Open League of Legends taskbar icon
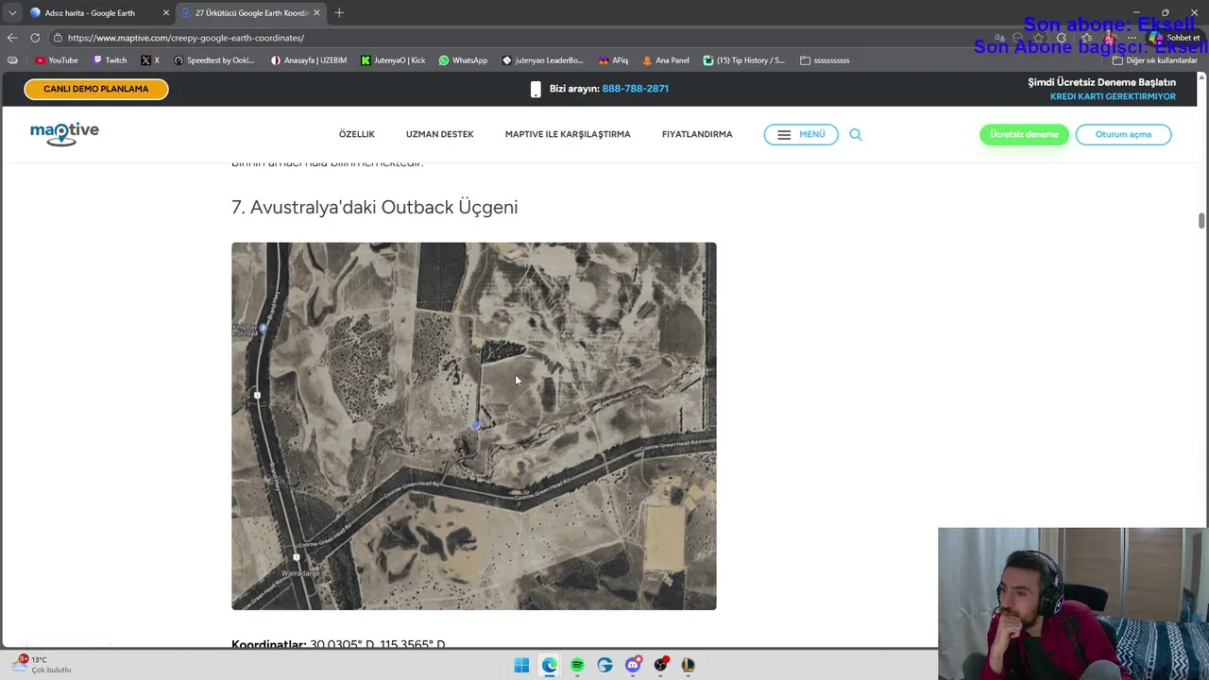This screenshot has width=1209, height=680. 689,665
